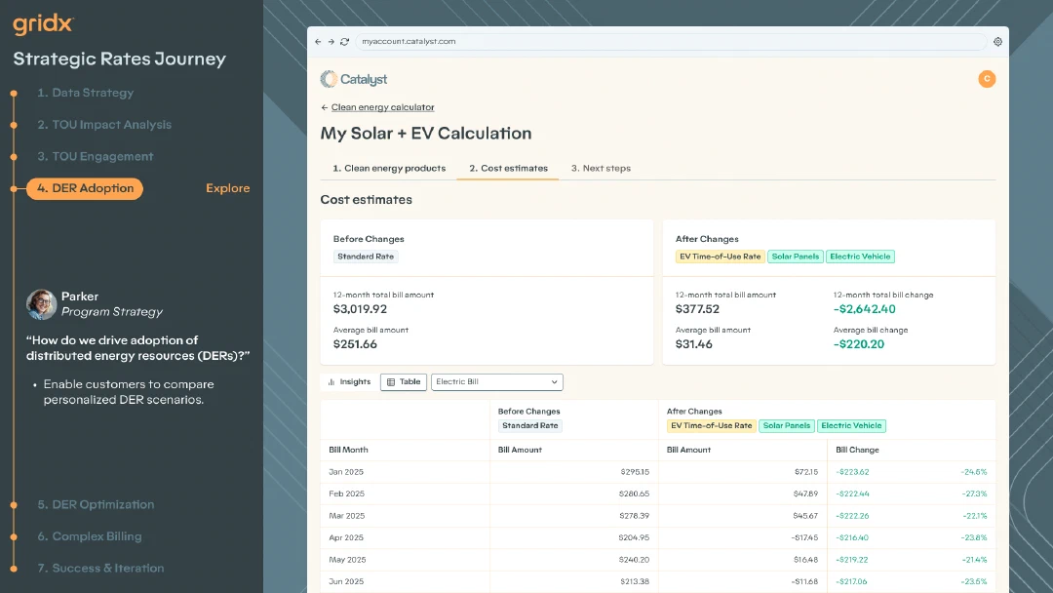
Task: Click the -$2,642.40 bill change value
Action: click(x=864, y=309)
